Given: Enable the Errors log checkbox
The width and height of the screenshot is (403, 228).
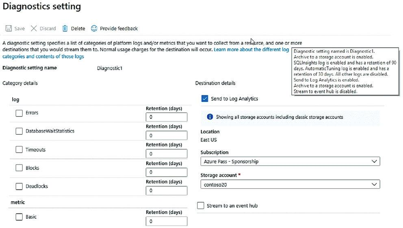Looking at the screenshot, I should click(19, 113).
